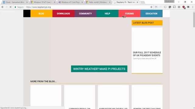Click the black logo square beside BLOG
The width and height of the screenshot is (195, 109).
[x=27, y=14]
